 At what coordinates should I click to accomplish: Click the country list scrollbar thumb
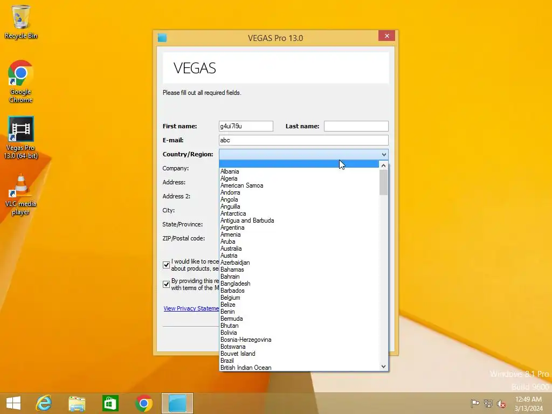click(383, 182)
